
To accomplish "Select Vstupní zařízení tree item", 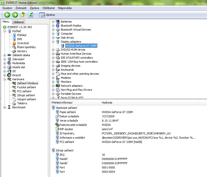I will [26, 99].
